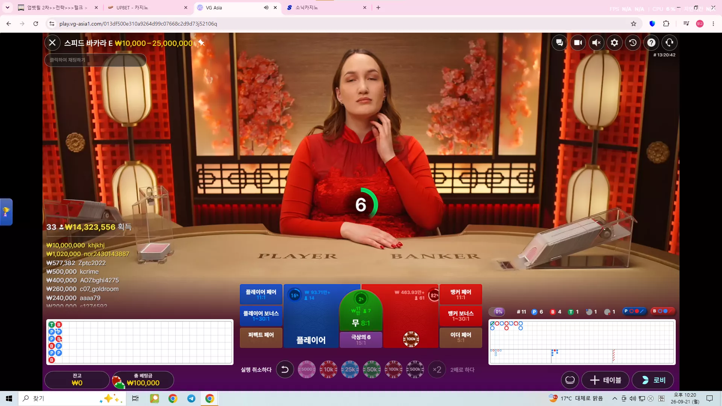722x406 pixels.
Task: Open the 로비 lobby button
Action: pos(653,380)
